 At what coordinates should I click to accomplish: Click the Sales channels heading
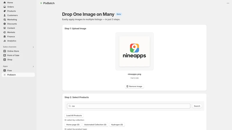click(10, 47)
